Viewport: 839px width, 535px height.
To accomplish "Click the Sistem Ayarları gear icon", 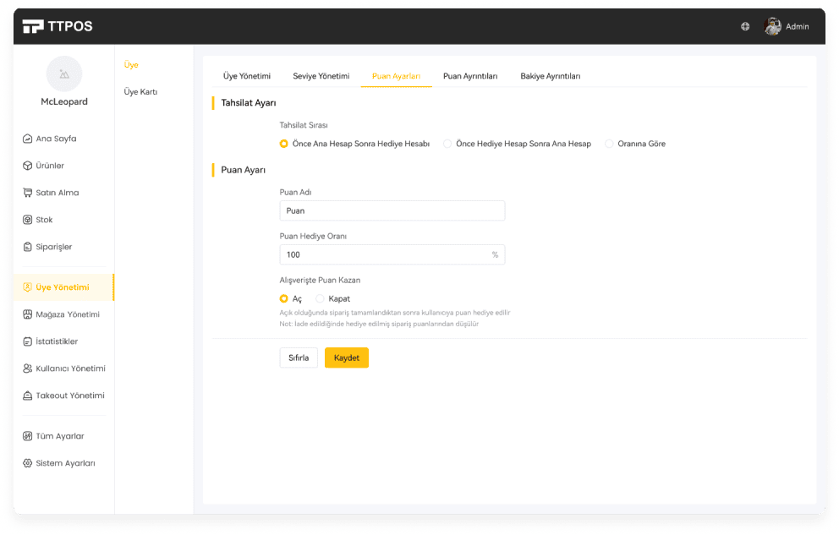I will pyautogui.click(x=27, y=463).
